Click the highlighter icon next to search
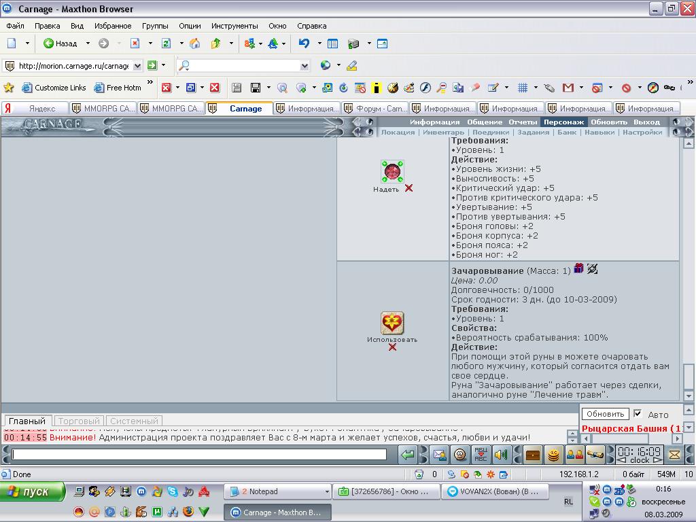This screenshot has width=696, height=522. 351,66
